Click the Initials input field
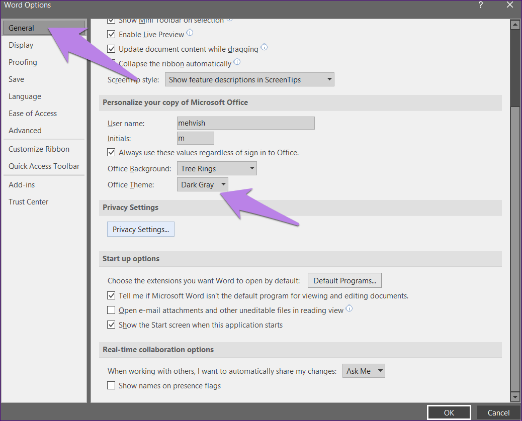Screen dimensions: 522x421 pyautogui.click(x=196, y=138)
